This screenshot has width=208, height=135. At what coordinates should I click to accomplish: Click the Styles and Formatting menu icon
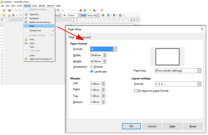tap(26, 59)
